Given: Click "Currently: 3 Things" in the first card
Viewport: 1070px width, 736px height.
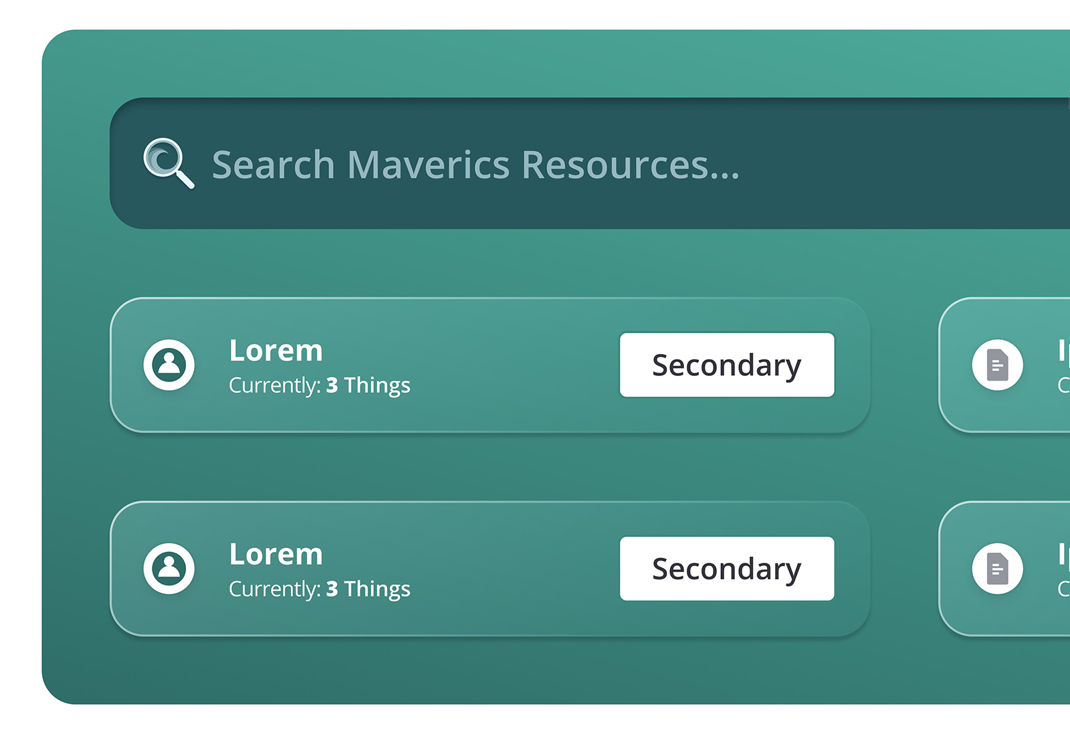Looking at the screenshot, I should point(319,385).
